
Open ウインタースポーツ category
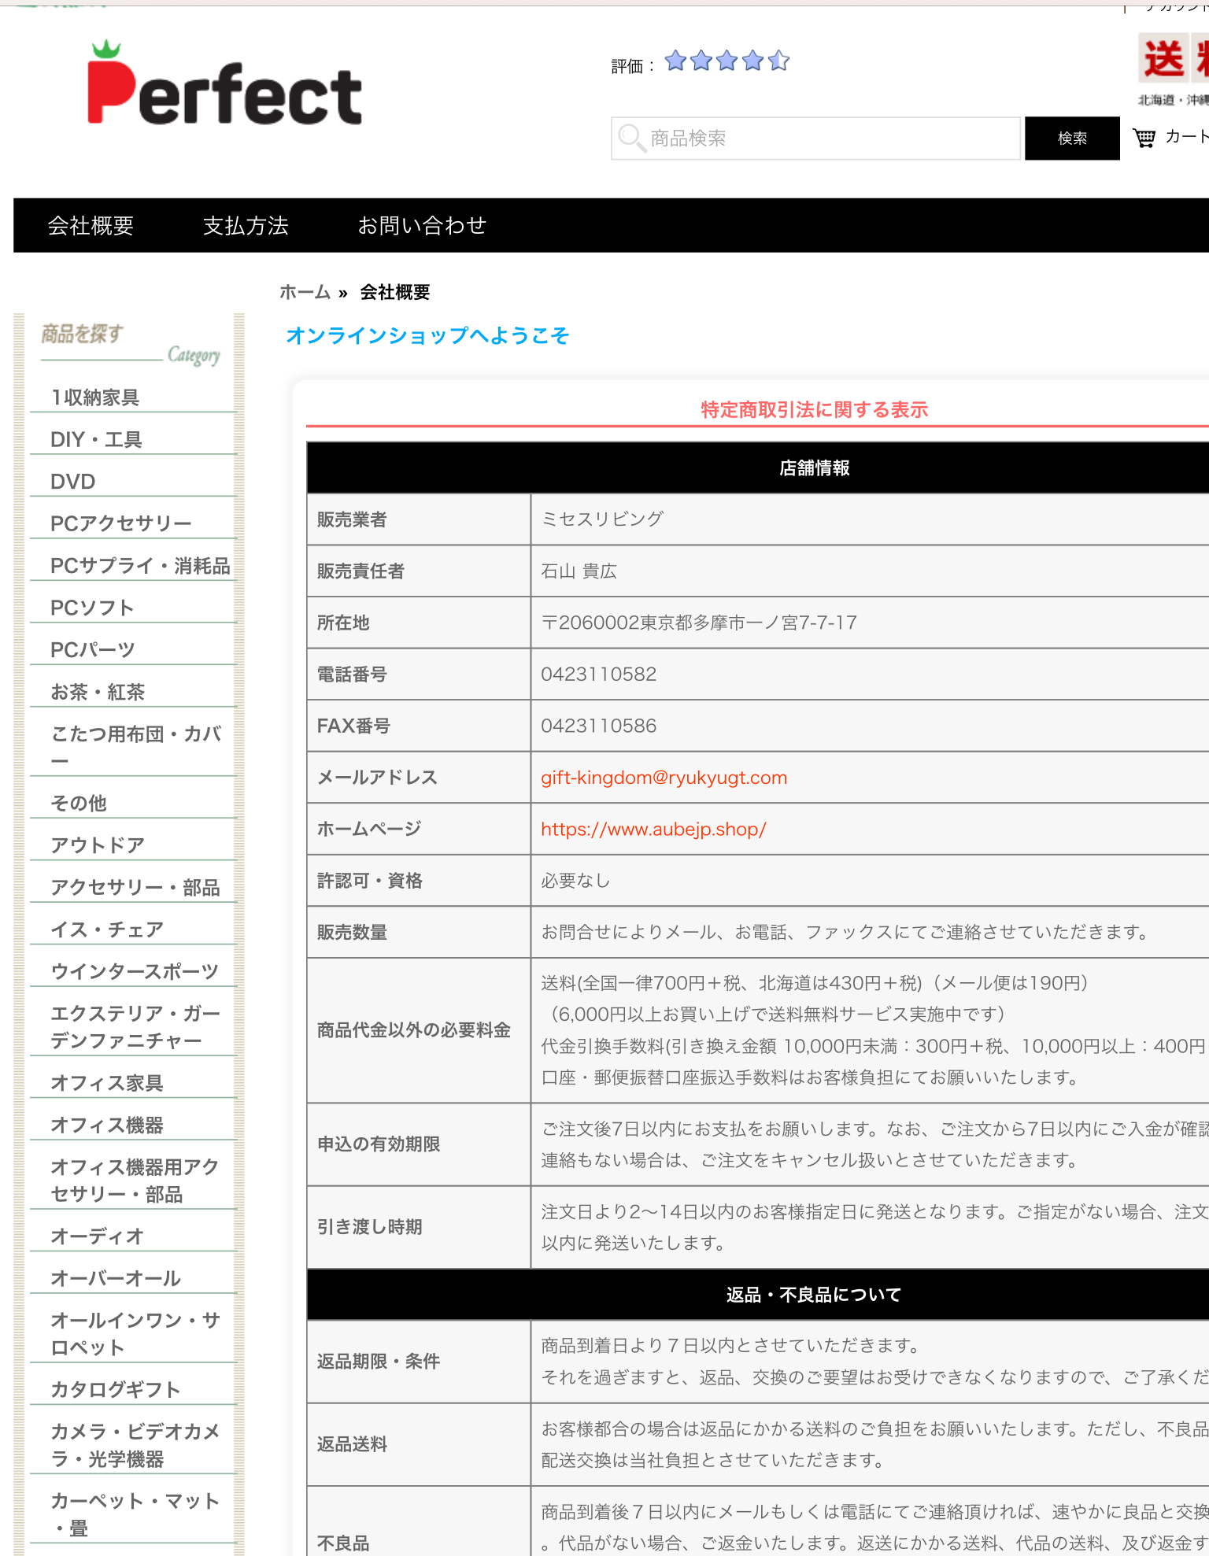133,971
